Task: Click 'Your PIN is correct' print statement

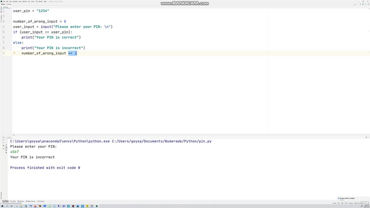Action: tap(51, 37)
